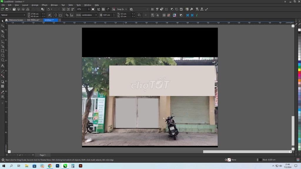301x169 pixels.
Task: Select the Connector tool
Action: tap(2, 76)
